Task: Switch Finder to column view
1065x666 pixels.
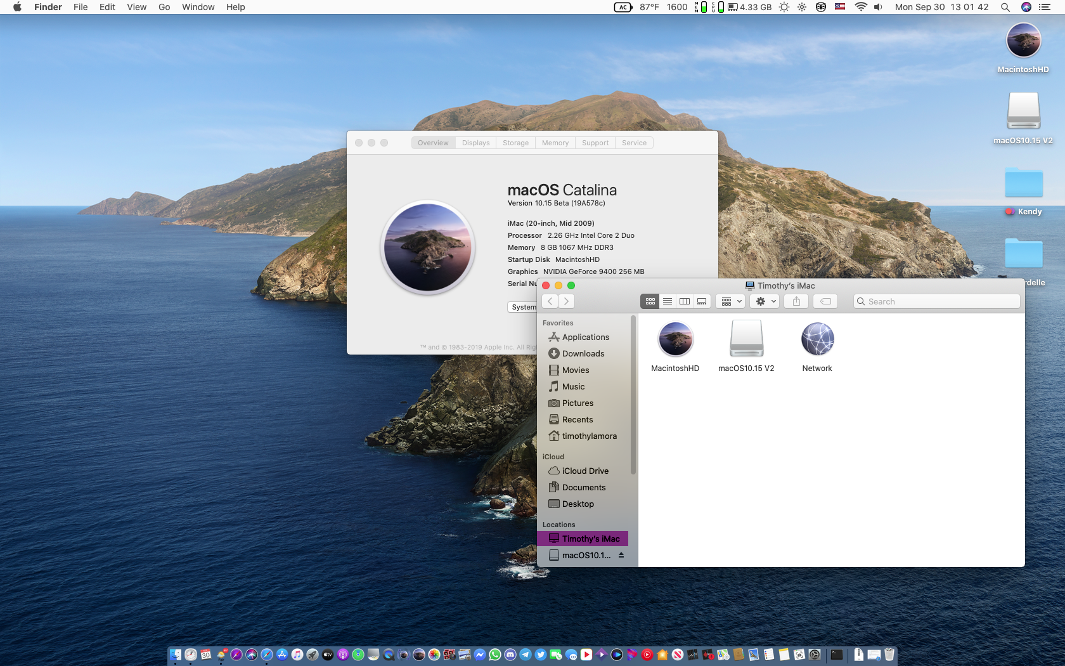Action: 684,301
